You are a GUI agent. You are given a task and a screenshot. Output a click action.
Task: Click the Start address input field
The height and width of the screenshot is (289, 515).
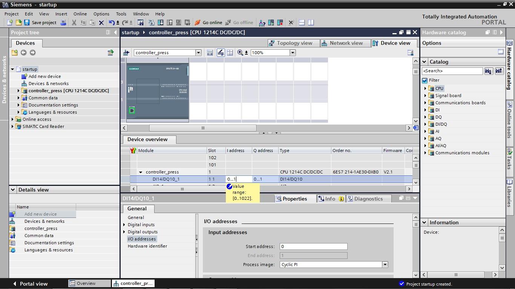[313, 246]
